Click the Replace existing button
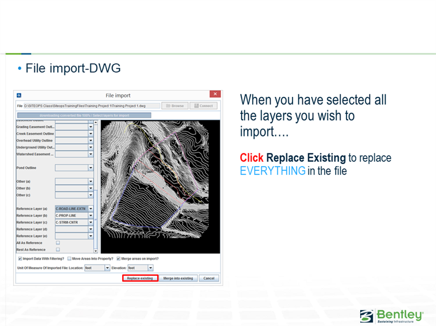Screen dimensions: 436x326 (140, 278)
